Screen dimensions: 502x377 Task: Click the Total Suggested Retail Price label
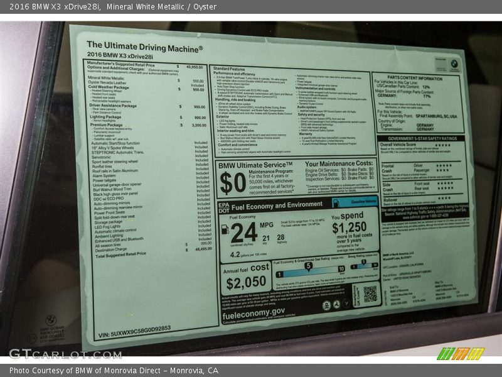click(120, 255)
